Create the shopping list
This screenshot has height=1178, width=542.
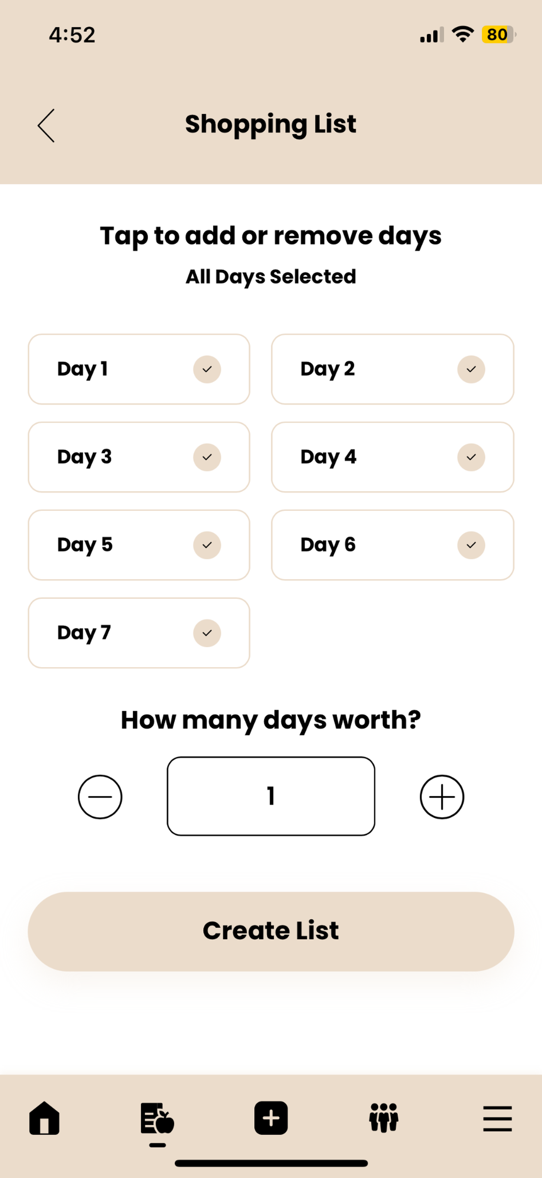click(x=271, y=932)
